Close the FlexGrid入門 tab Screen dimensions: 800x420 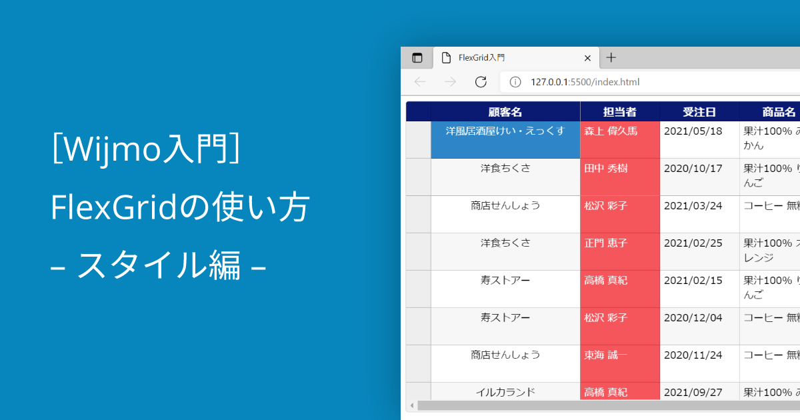point(587,58)
